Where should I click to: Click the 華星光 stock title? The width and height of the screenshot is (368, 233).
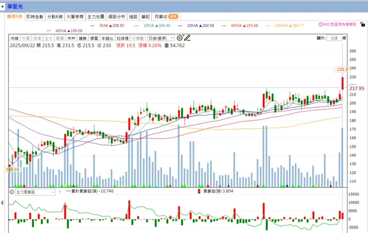pyautogui.click(x=15, y=6)
